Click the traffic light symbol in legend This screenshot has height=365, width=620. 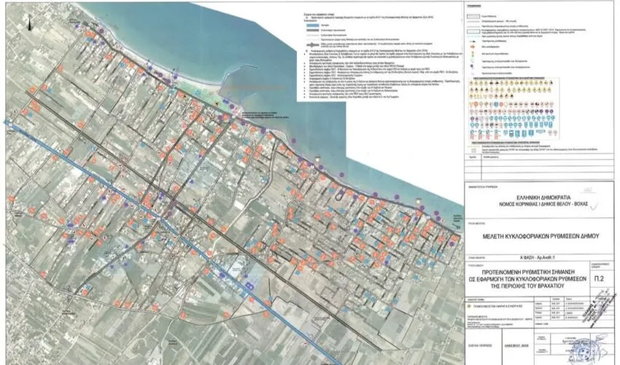pos(473,53)
